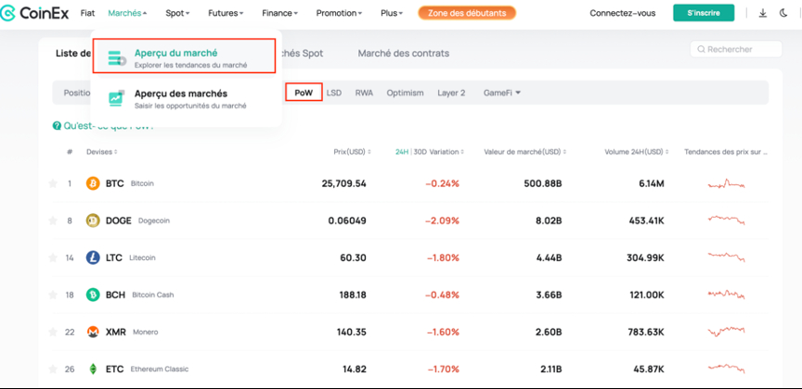Image resolution: width=802 pixels, height=389 pixels.
Task: Click the Ethereum Classic coin icon
Action: pos(93,369)
